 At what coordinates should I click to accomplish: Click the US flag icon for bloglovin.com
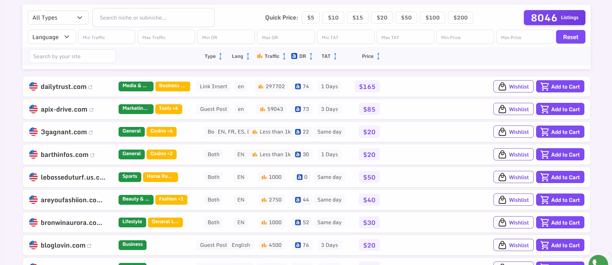pos(33,245)
